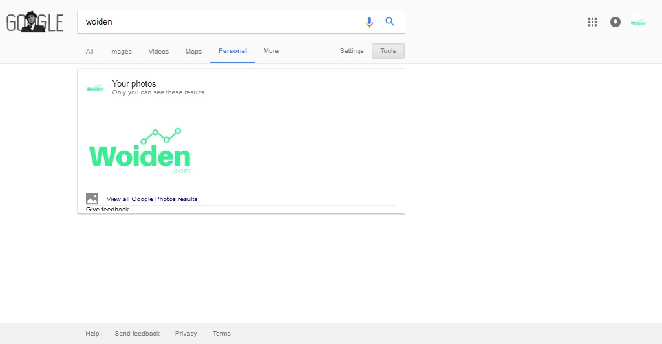Switch to the All tab

pos(89,52)
